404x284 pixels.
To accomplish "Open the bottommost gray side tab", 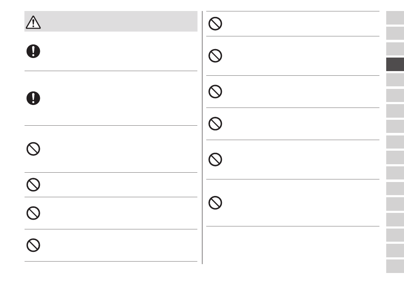I will (x=395, y=266).
